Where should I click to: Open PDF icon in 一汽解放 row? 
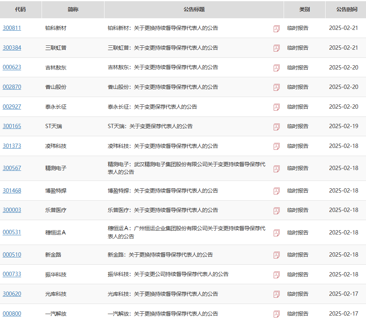pos(276,314)
